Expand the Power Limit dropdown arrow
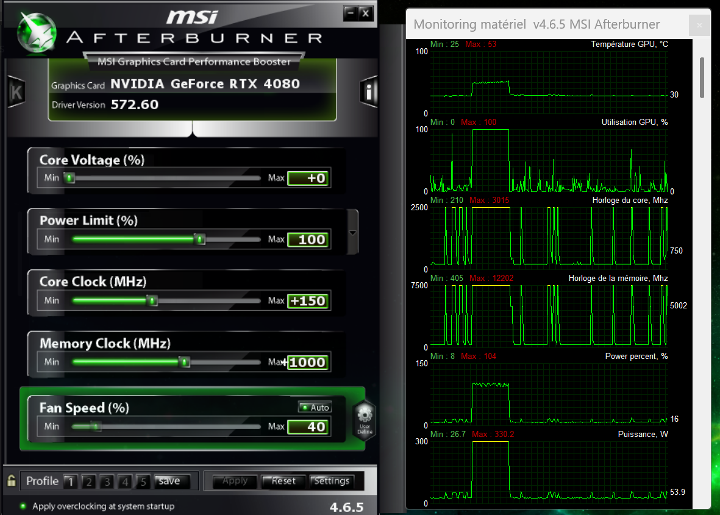720x515 pixels. point(352,233)
